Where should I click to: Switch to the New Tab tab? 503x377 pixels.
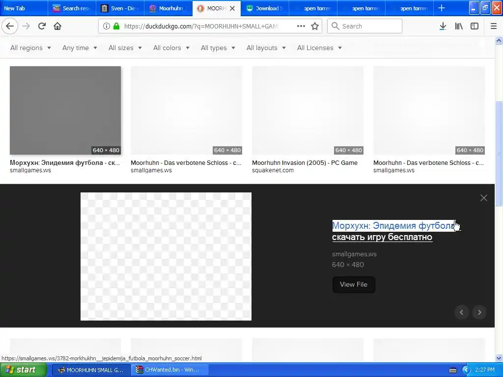click(24, 8)
